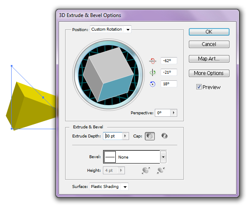Select Bevel Extent Out icon
This screenshot has width=249, height=207.
(x=146, y=171)
